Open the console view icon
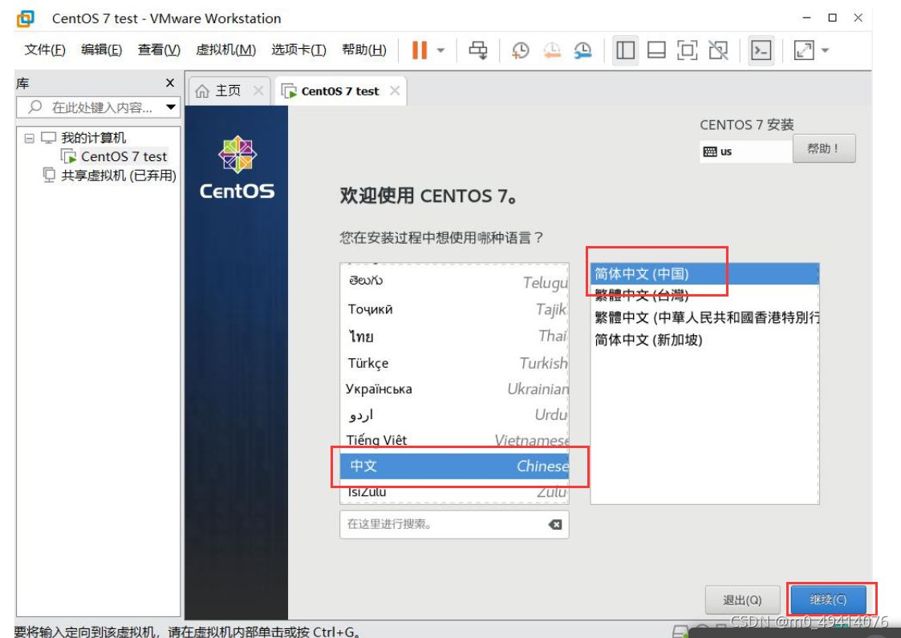Screen dimensions: 901x638 coord(761,50)
